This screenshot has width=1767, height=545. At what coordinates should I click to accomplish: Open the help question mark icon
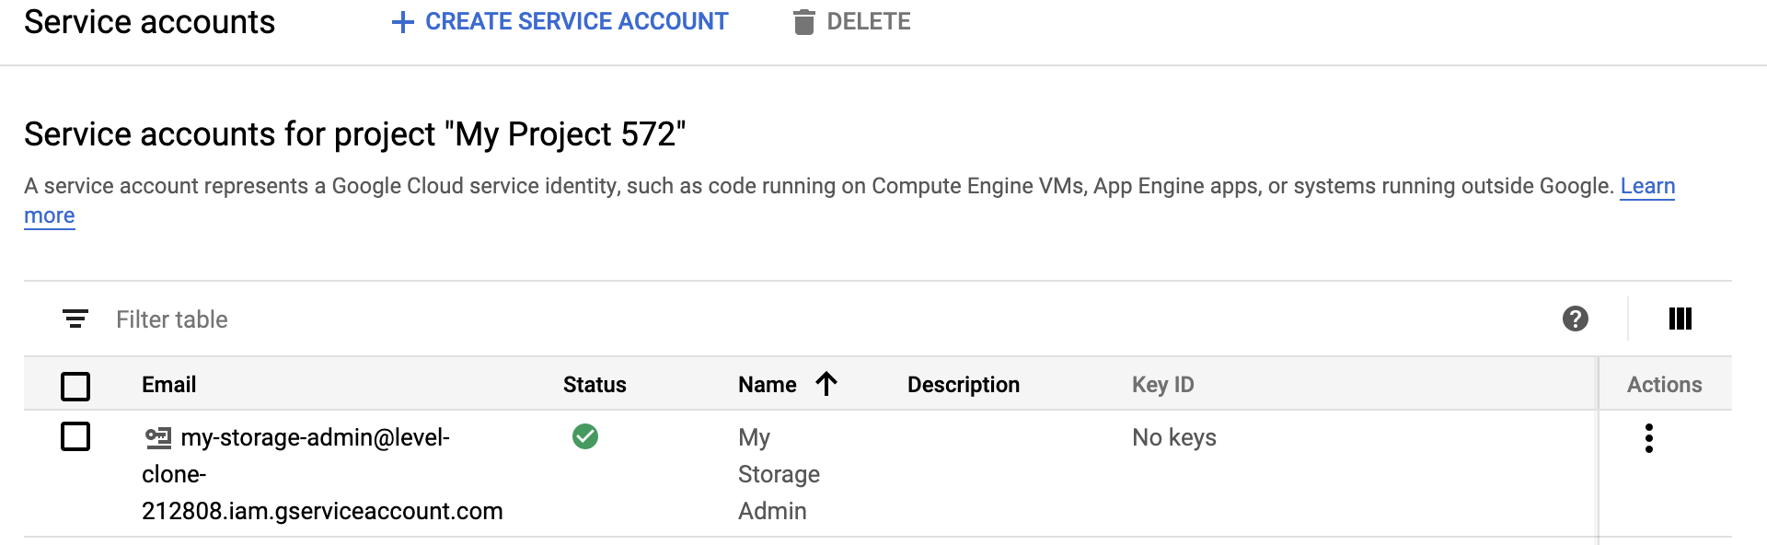click(1576, 319)
